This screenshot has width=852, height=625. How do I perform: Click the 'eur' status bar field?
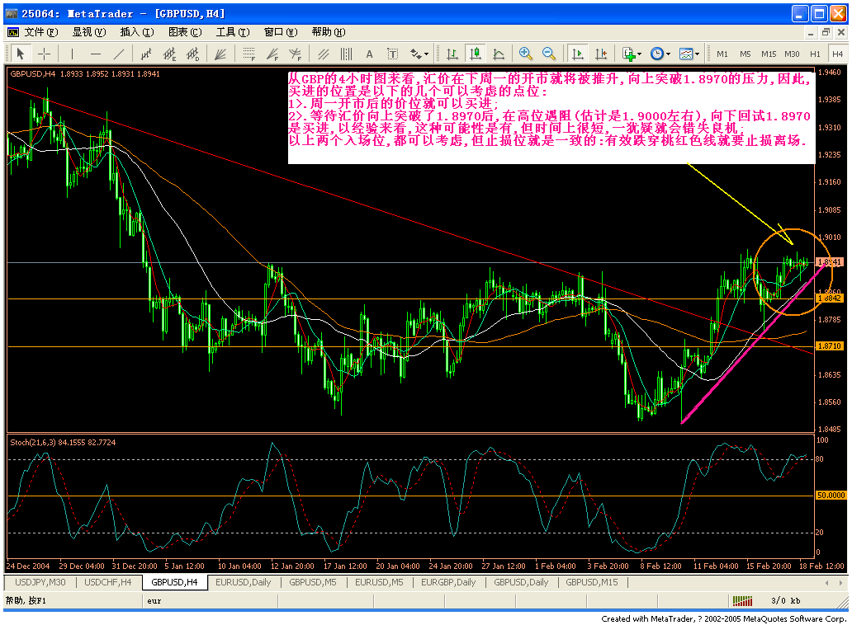click(x=210, y=600)
